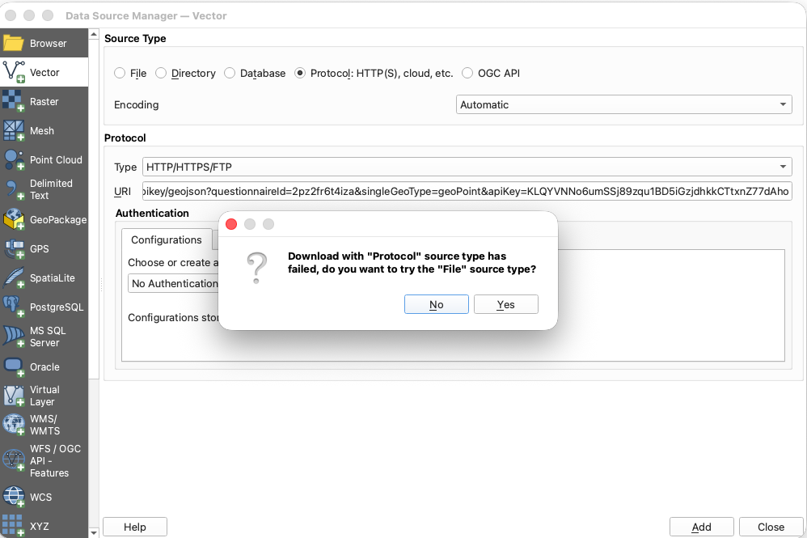Select the Vector source icon
Image resolution: width=807 pixels, height=538 pixels.
(14, 72)
